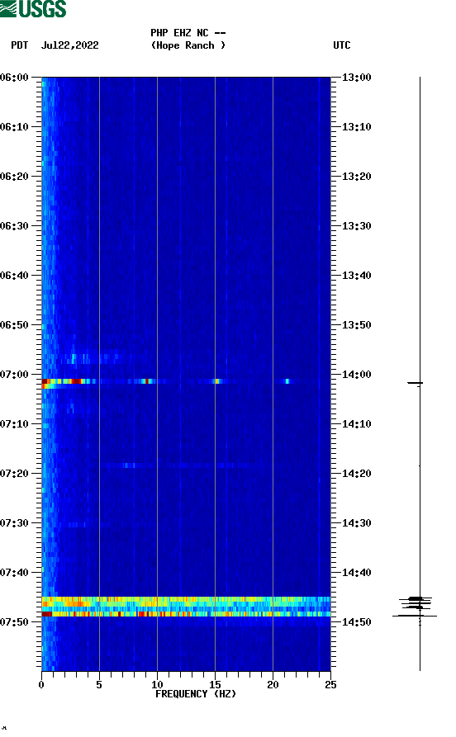Click the 20 Hz frequency axis label
Screen dimensions: 456x737
click(x=273, y=685)
